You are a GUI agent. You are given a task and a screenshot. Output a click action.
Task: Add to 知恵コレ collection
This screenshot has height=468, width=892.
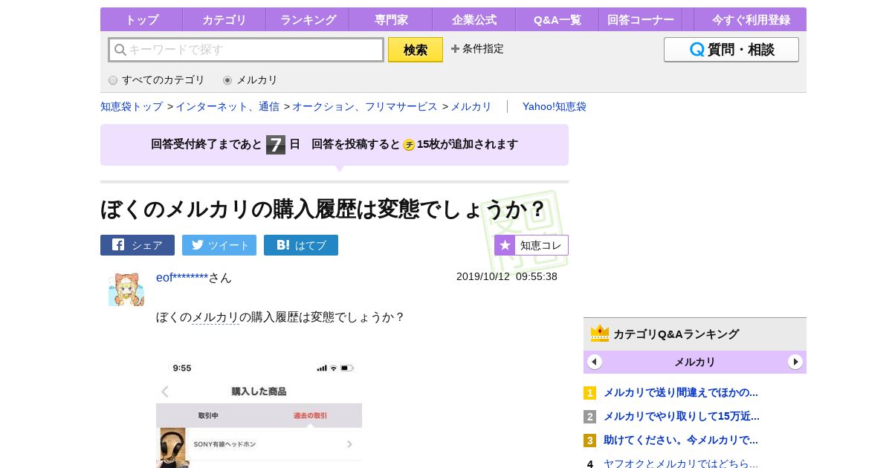(x=531, y=245)
